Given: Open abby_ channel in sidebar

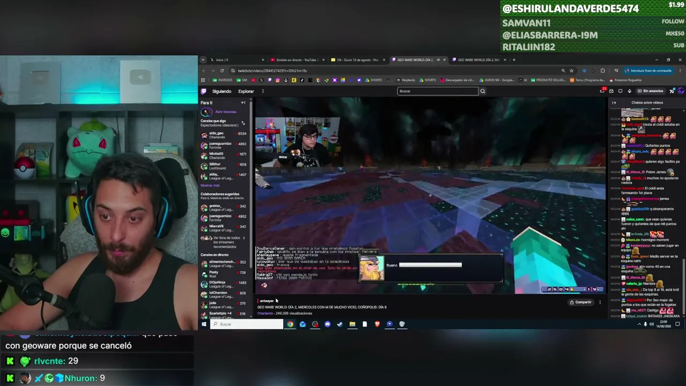Looking at the screenshot, I should tap(223, 176).
